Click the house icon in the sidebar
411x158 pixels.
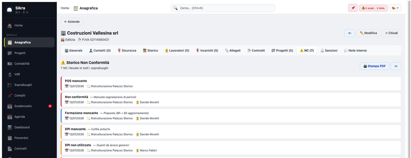click(10, 25)
